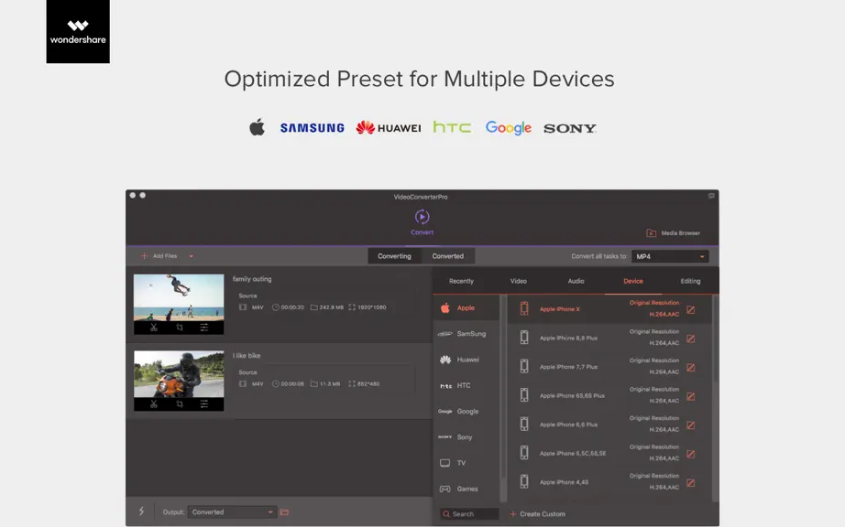Edit the Apple iPhone X preset settings
Image resolution: width=845 pixels, height=527 pixels.
pos(691,310)
